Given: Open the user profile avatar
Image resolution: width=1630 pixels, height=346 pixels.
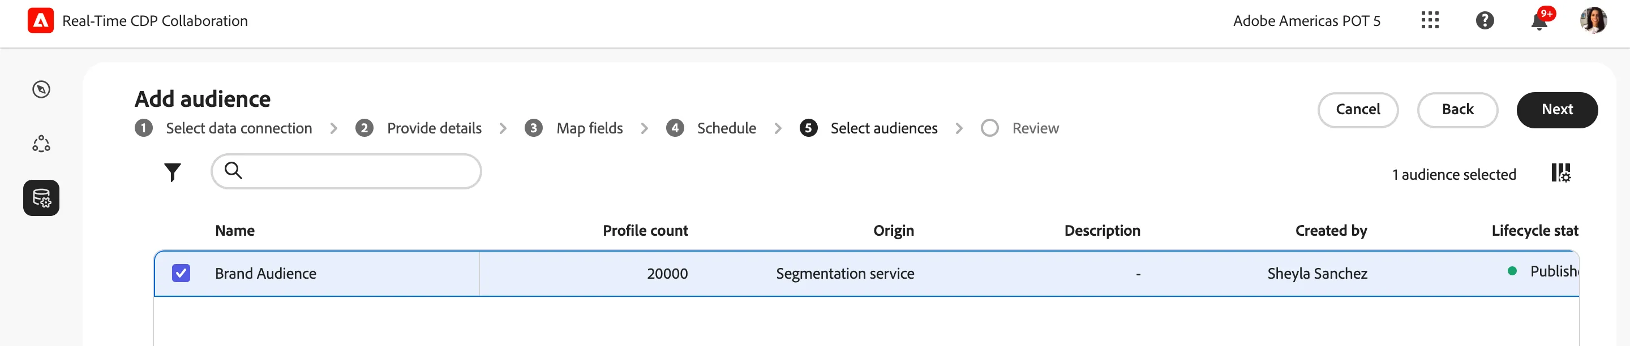Looking at the screenshot, I should [x=1593, y=20].
